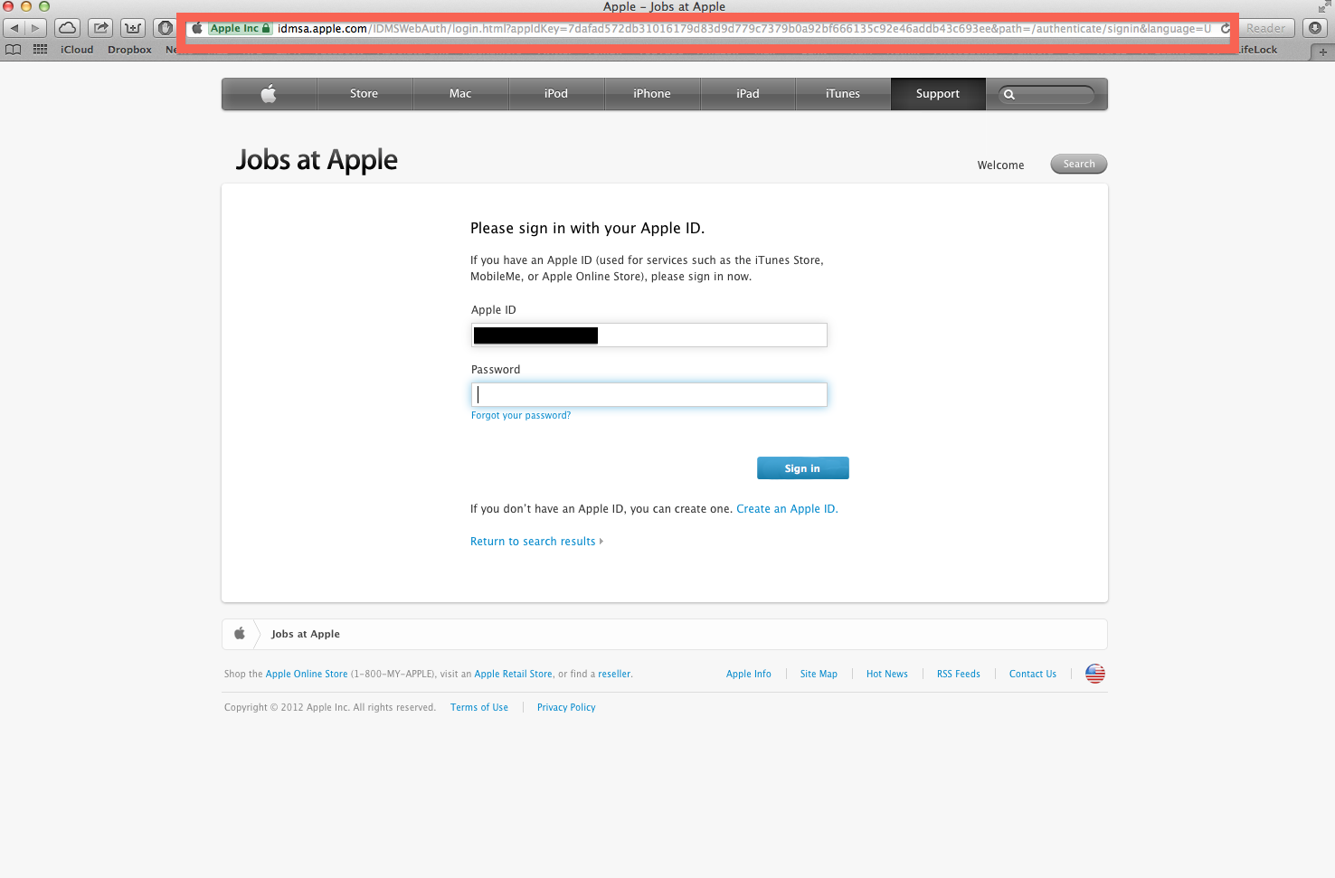Image resolution: width=1335 pixels, height=878 pixels.
Task: Follow the Create an Apple ID link
Action: pos(787,509)
